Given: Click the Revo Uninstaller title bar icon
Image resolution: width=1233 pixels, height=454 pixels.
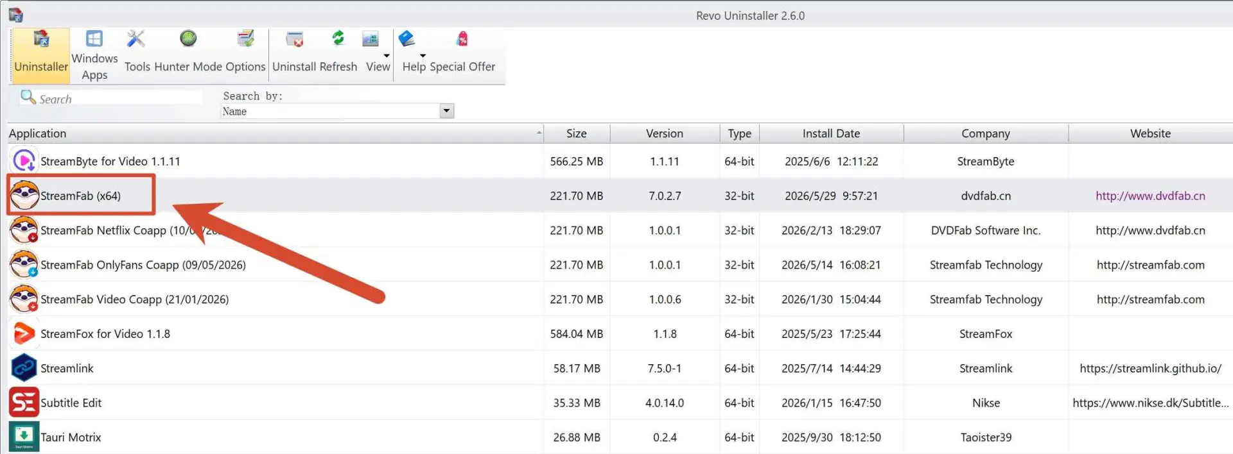Looking at the screenshot, I should pyautogui.click(x=15, y=15).
